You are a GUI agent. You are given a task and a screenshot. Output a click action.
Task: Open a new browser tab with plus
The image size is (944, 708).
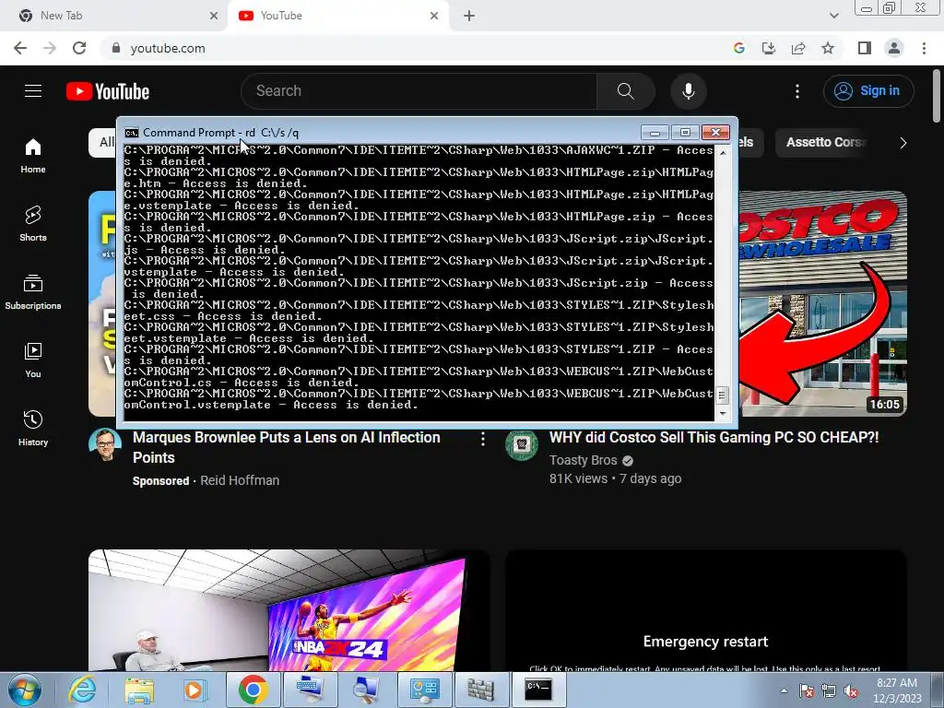pyautogui.click(x=469, y=16)
